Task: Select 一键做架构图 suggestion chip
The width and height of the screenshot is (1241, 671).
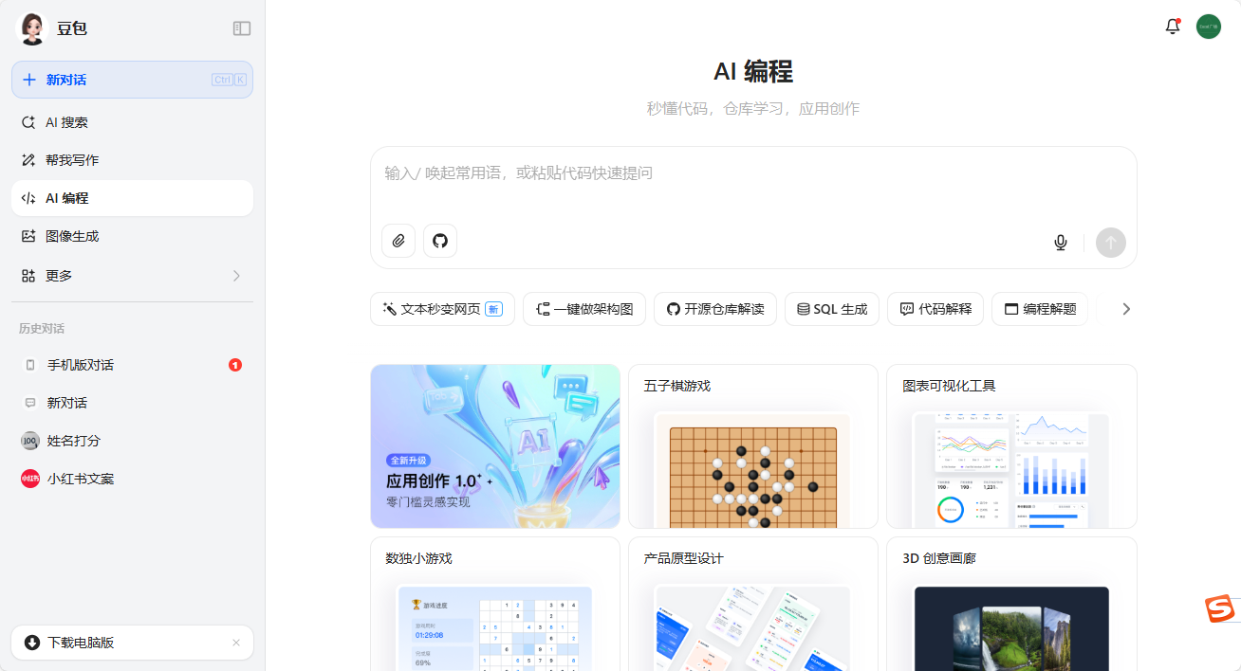Action: point(584,309)
